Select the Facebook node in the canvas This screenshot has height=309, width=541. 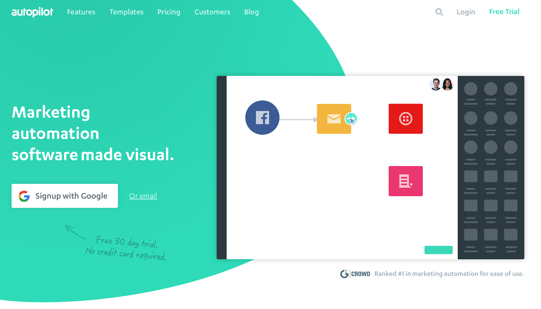[262, 117]
